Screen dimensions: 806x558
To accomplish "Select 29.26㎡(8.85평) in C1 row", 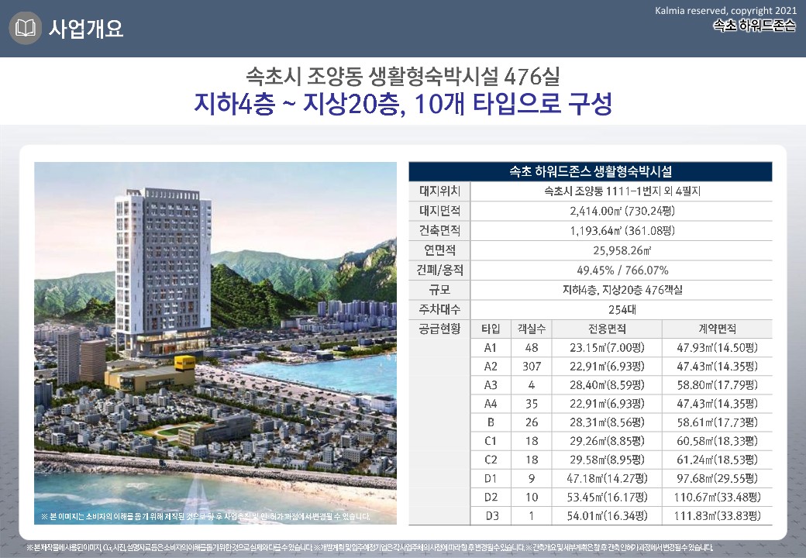I will 607,441.
